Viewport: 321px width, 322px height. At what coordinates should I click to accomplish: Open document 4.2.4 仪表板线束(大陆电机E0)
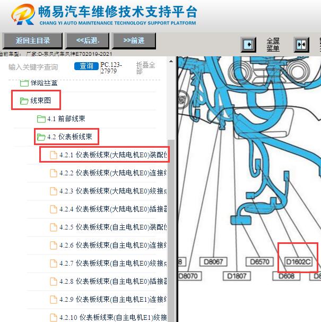pyautogui.click(x=109, y=209)
